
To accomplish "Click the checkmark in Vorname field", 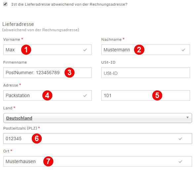I will (x=85, y=50).
